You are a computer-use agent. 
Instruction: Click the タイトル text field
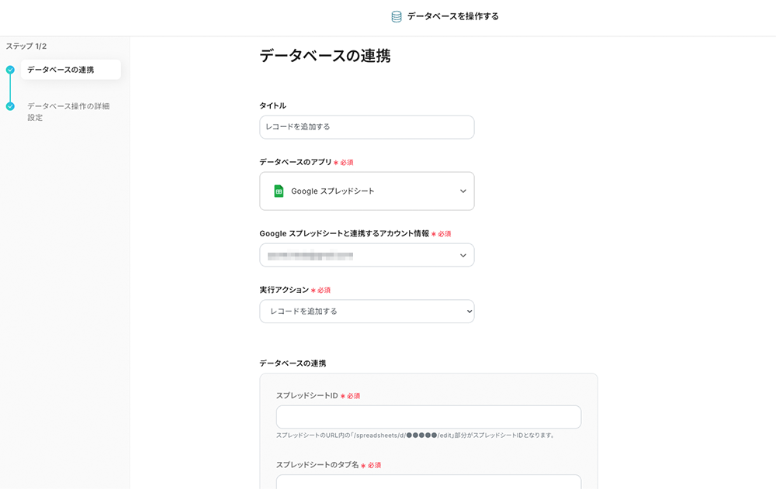coord(366,127)
